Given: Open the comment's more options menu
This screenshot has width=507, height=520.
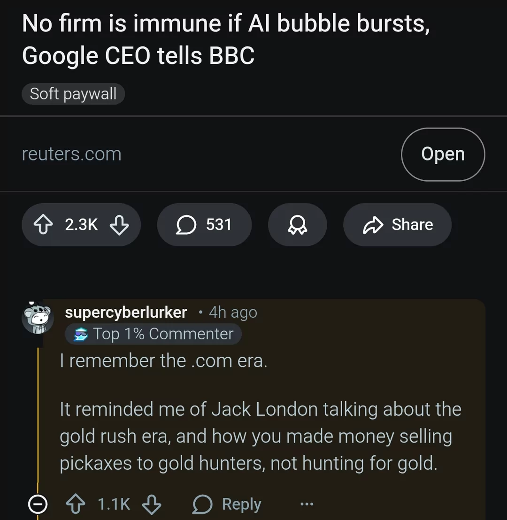Looking at the screenshot, I should click(307, 505).
